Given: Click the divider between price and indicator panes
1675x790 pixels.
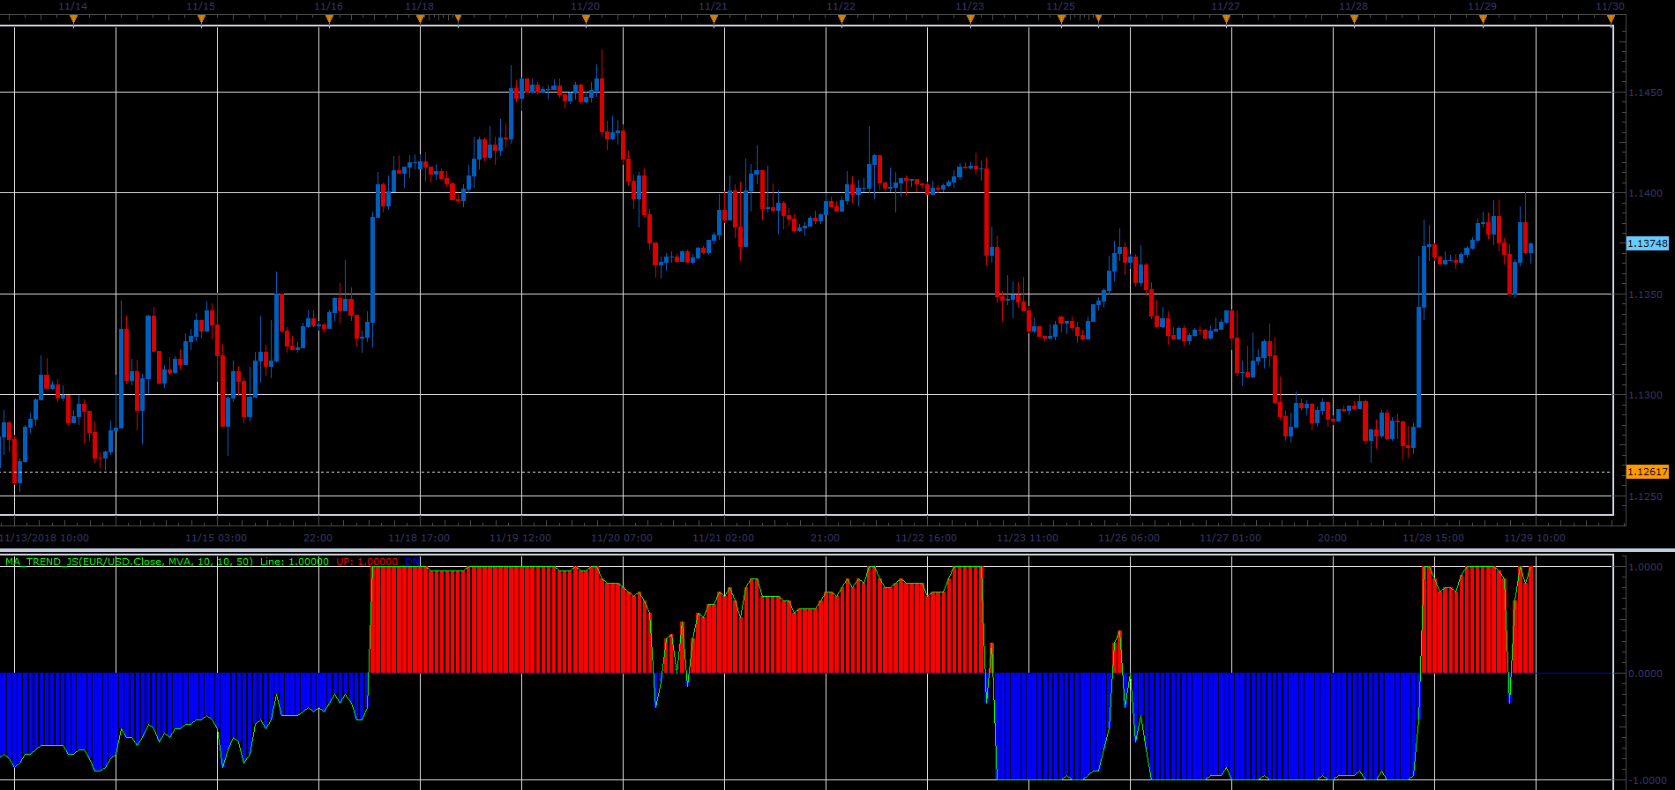Looking at the screenshot, I should point(837,551).
